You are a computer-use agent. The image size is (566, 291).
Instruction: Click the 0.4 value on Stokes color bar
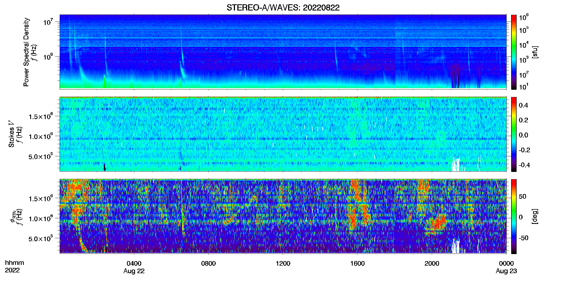click(523, 105)
